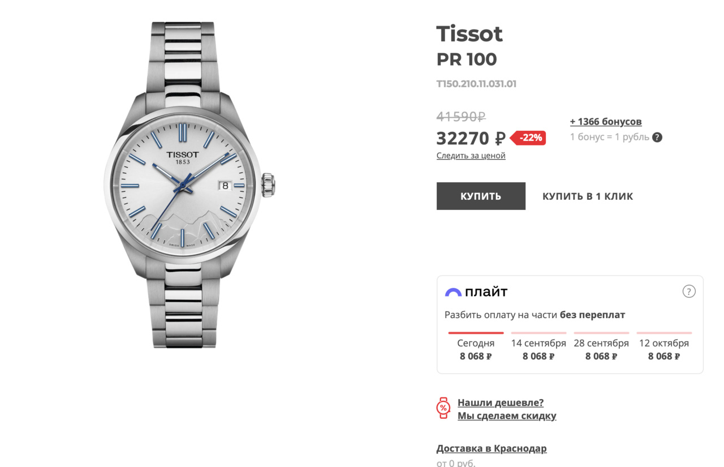Choose КУПИТЬ В 1 КЛИК

588,196
